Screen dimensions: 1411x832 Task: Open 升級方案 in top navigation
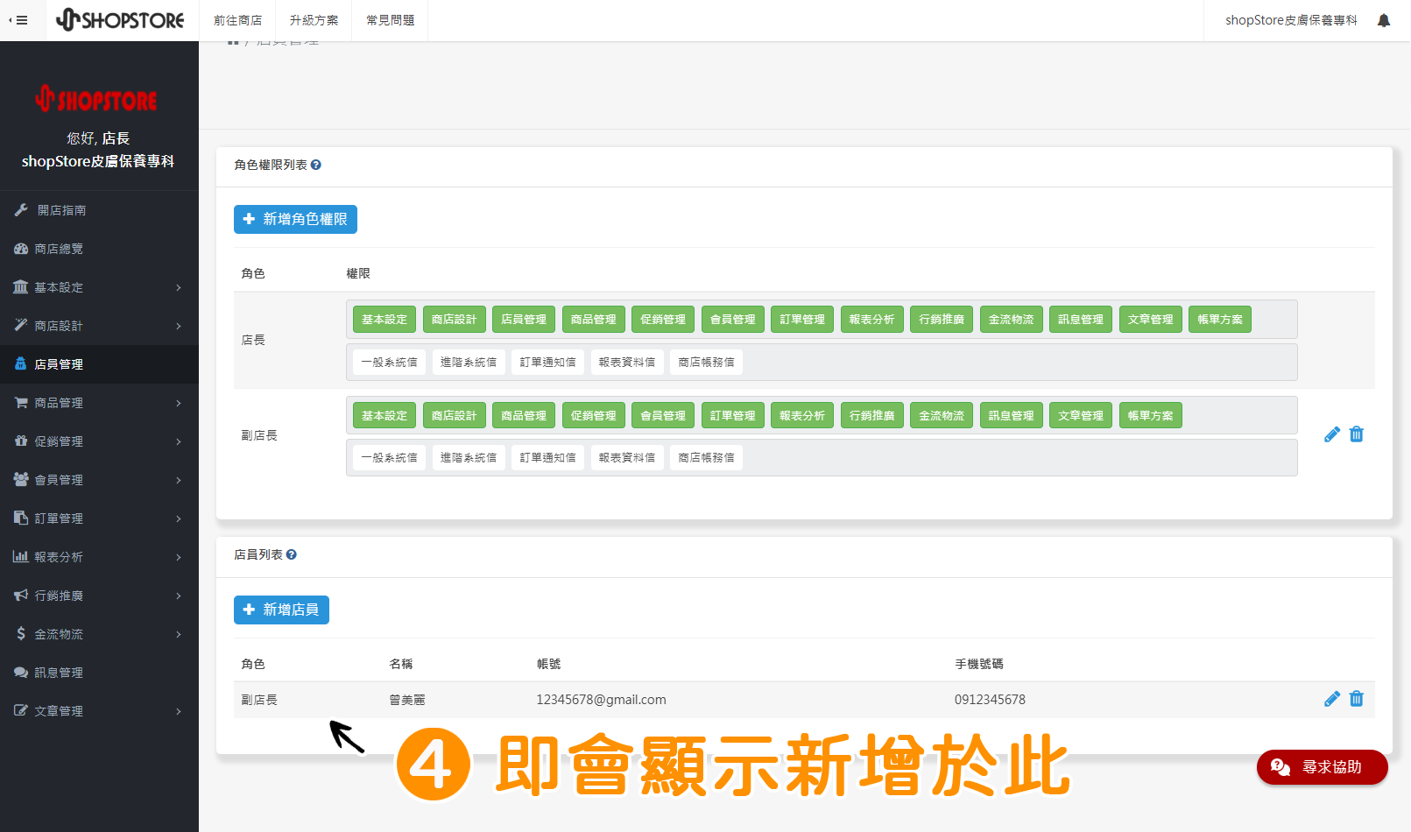[314, 20]
